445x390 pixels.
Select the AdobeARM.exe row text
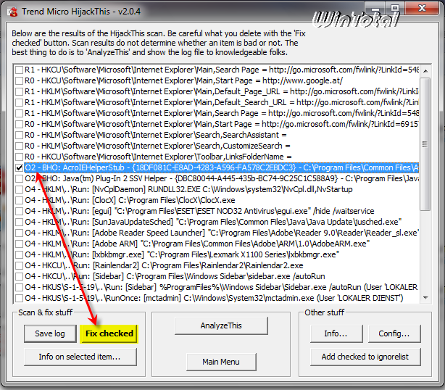click(197, 244)
